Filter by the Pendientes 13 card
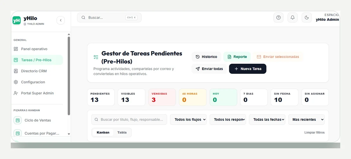Screen dimensions: 351x159 (x=101, y=97)
